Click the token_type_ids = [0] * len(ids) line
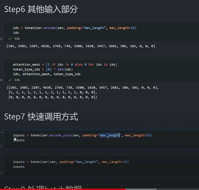The width and height of the screenshot is (199, 190). 43,70
